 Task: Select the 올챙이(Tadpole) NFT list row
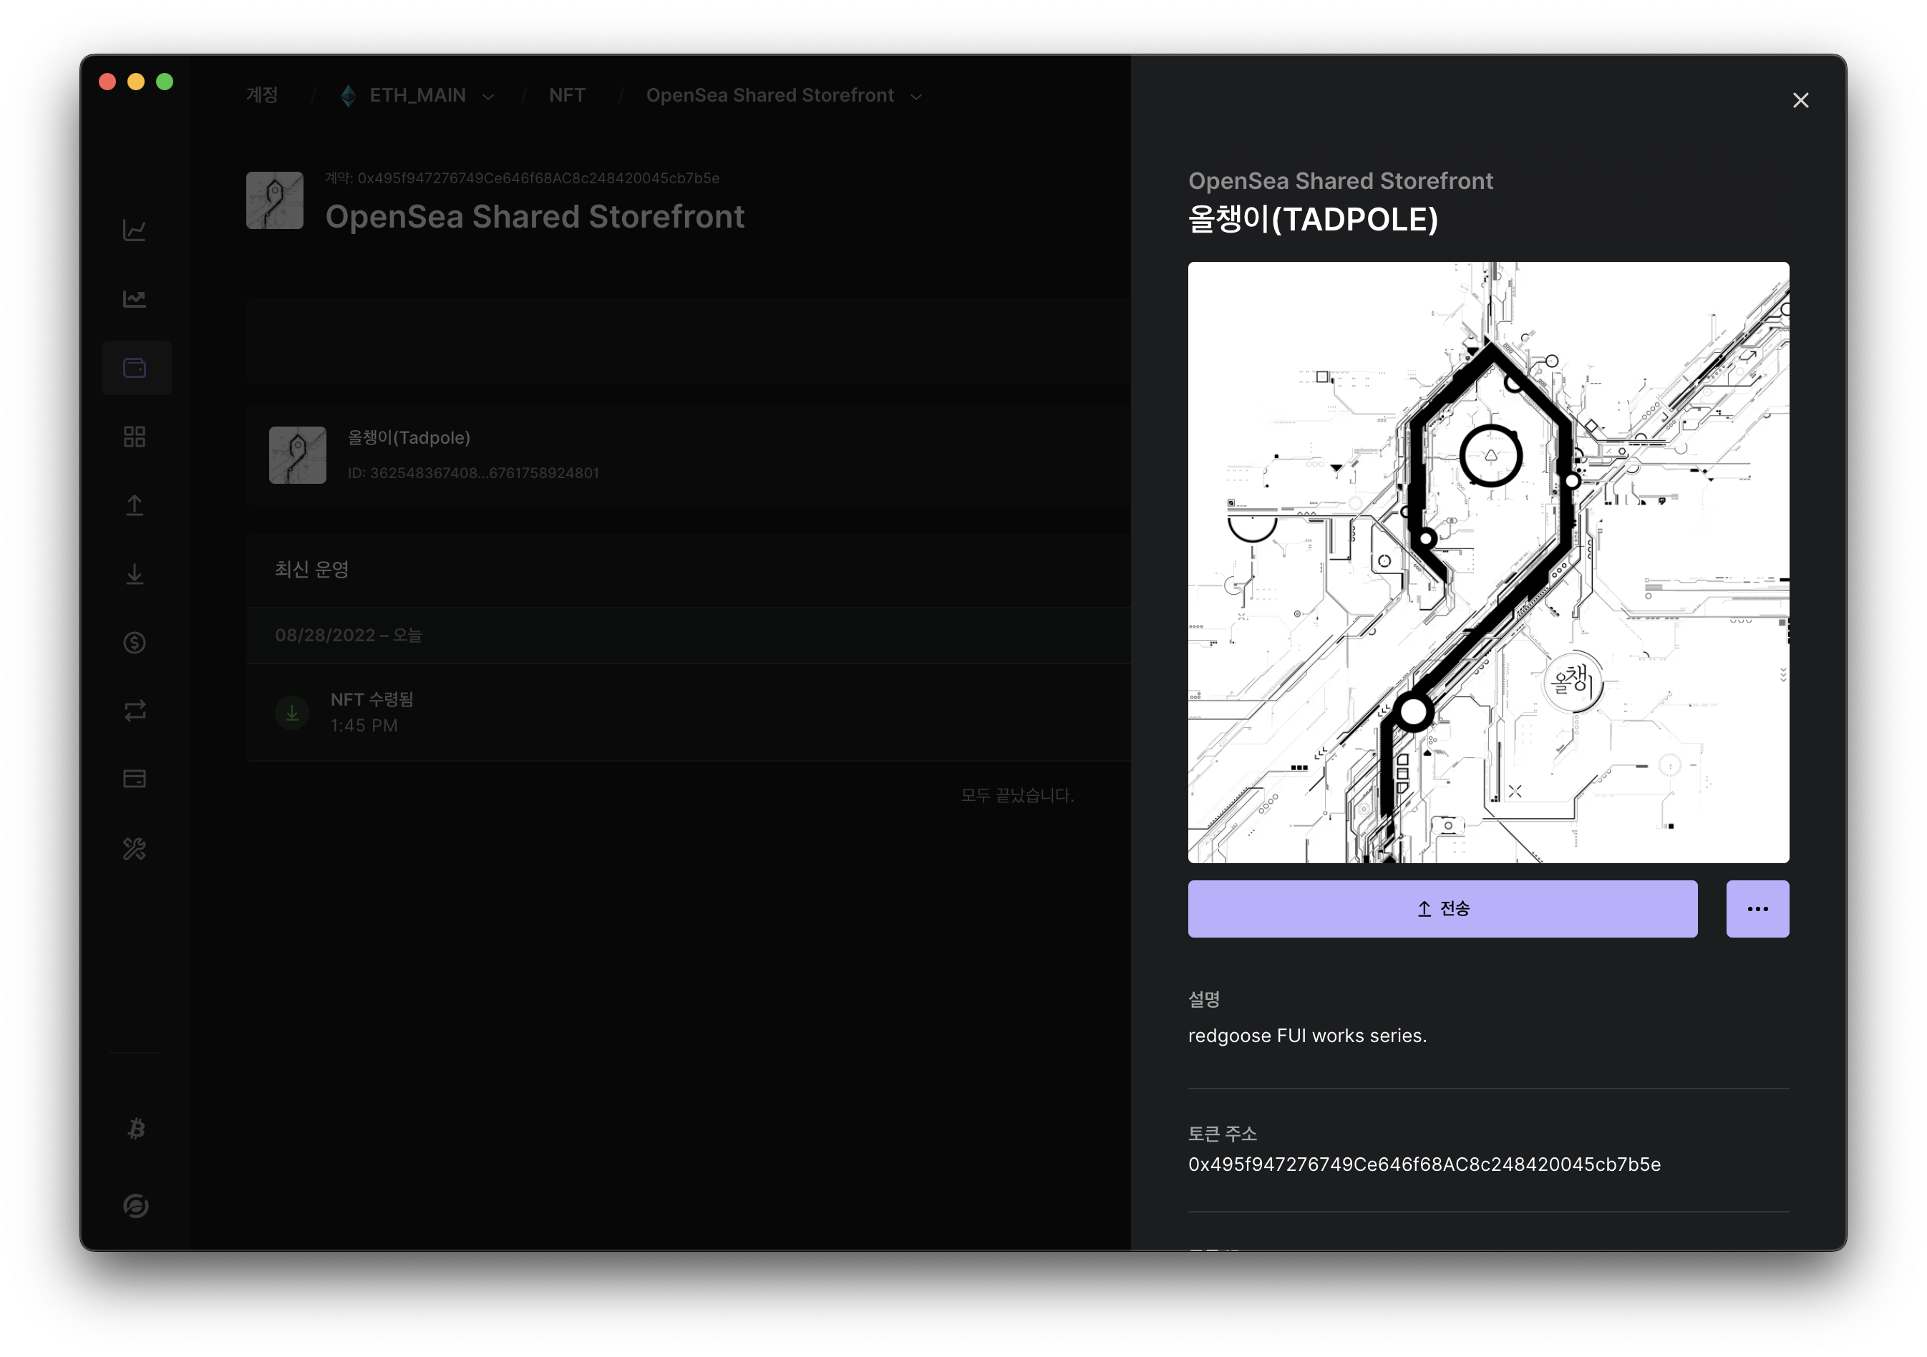(688, 455)
